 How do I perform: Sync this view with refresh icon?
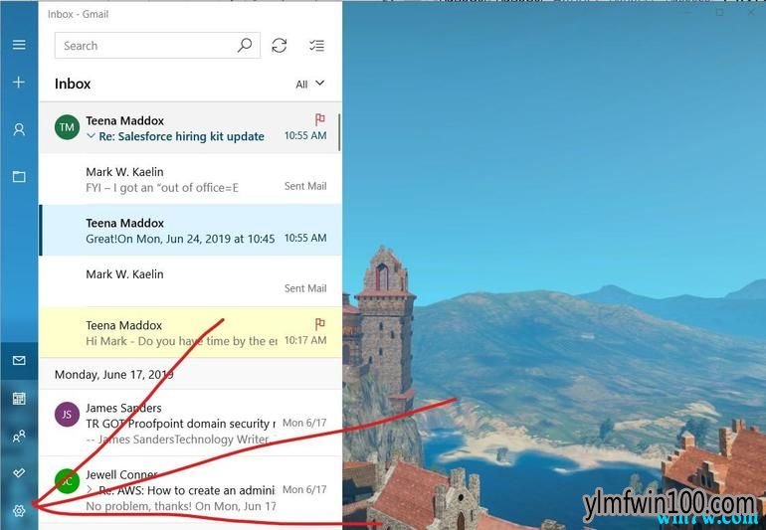[279, 46]
